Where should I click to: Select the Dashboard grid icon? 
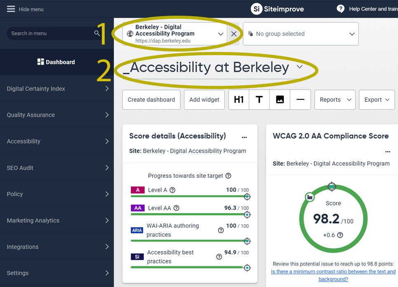point(41,62)
